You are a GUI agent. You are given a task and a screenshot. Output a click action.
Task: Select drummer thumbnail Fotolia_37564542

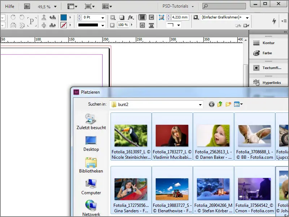tap(255, 190)
